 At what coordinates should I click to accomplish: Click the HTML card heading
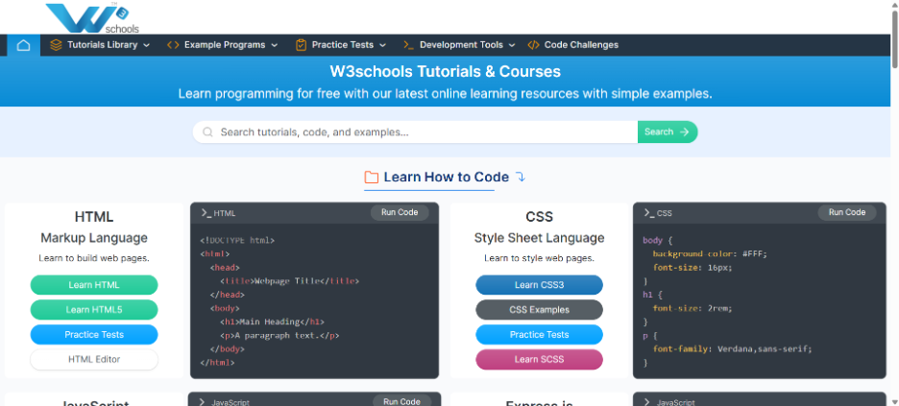tap(94, 217)
